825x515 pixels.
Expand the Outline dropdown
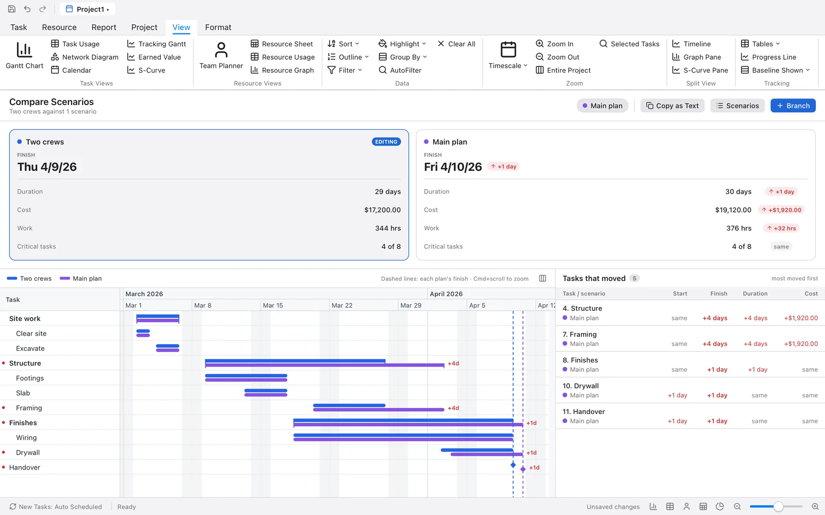click(x=348, y=57)
